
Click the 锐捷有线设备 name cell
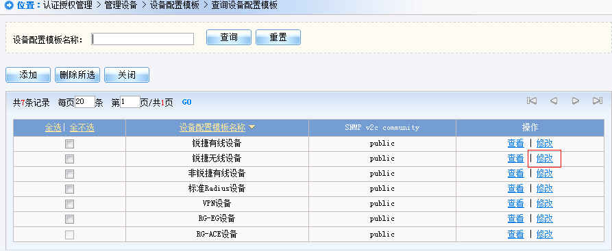tap(217, 144)
